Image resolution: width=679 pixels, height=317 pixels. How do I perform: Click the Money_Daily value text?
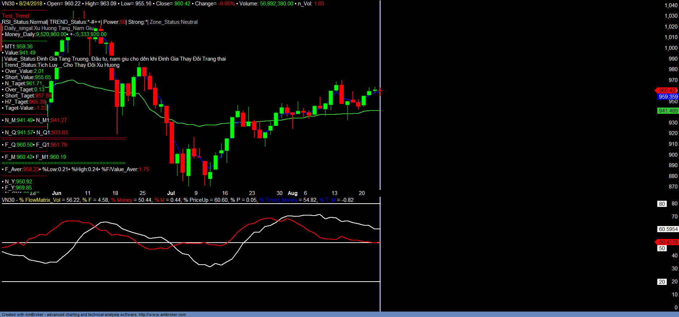point(51,34)
